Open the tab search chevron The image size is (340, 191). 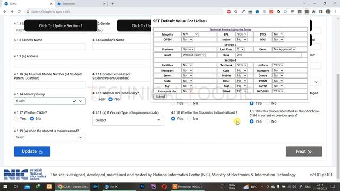[304, 4]
